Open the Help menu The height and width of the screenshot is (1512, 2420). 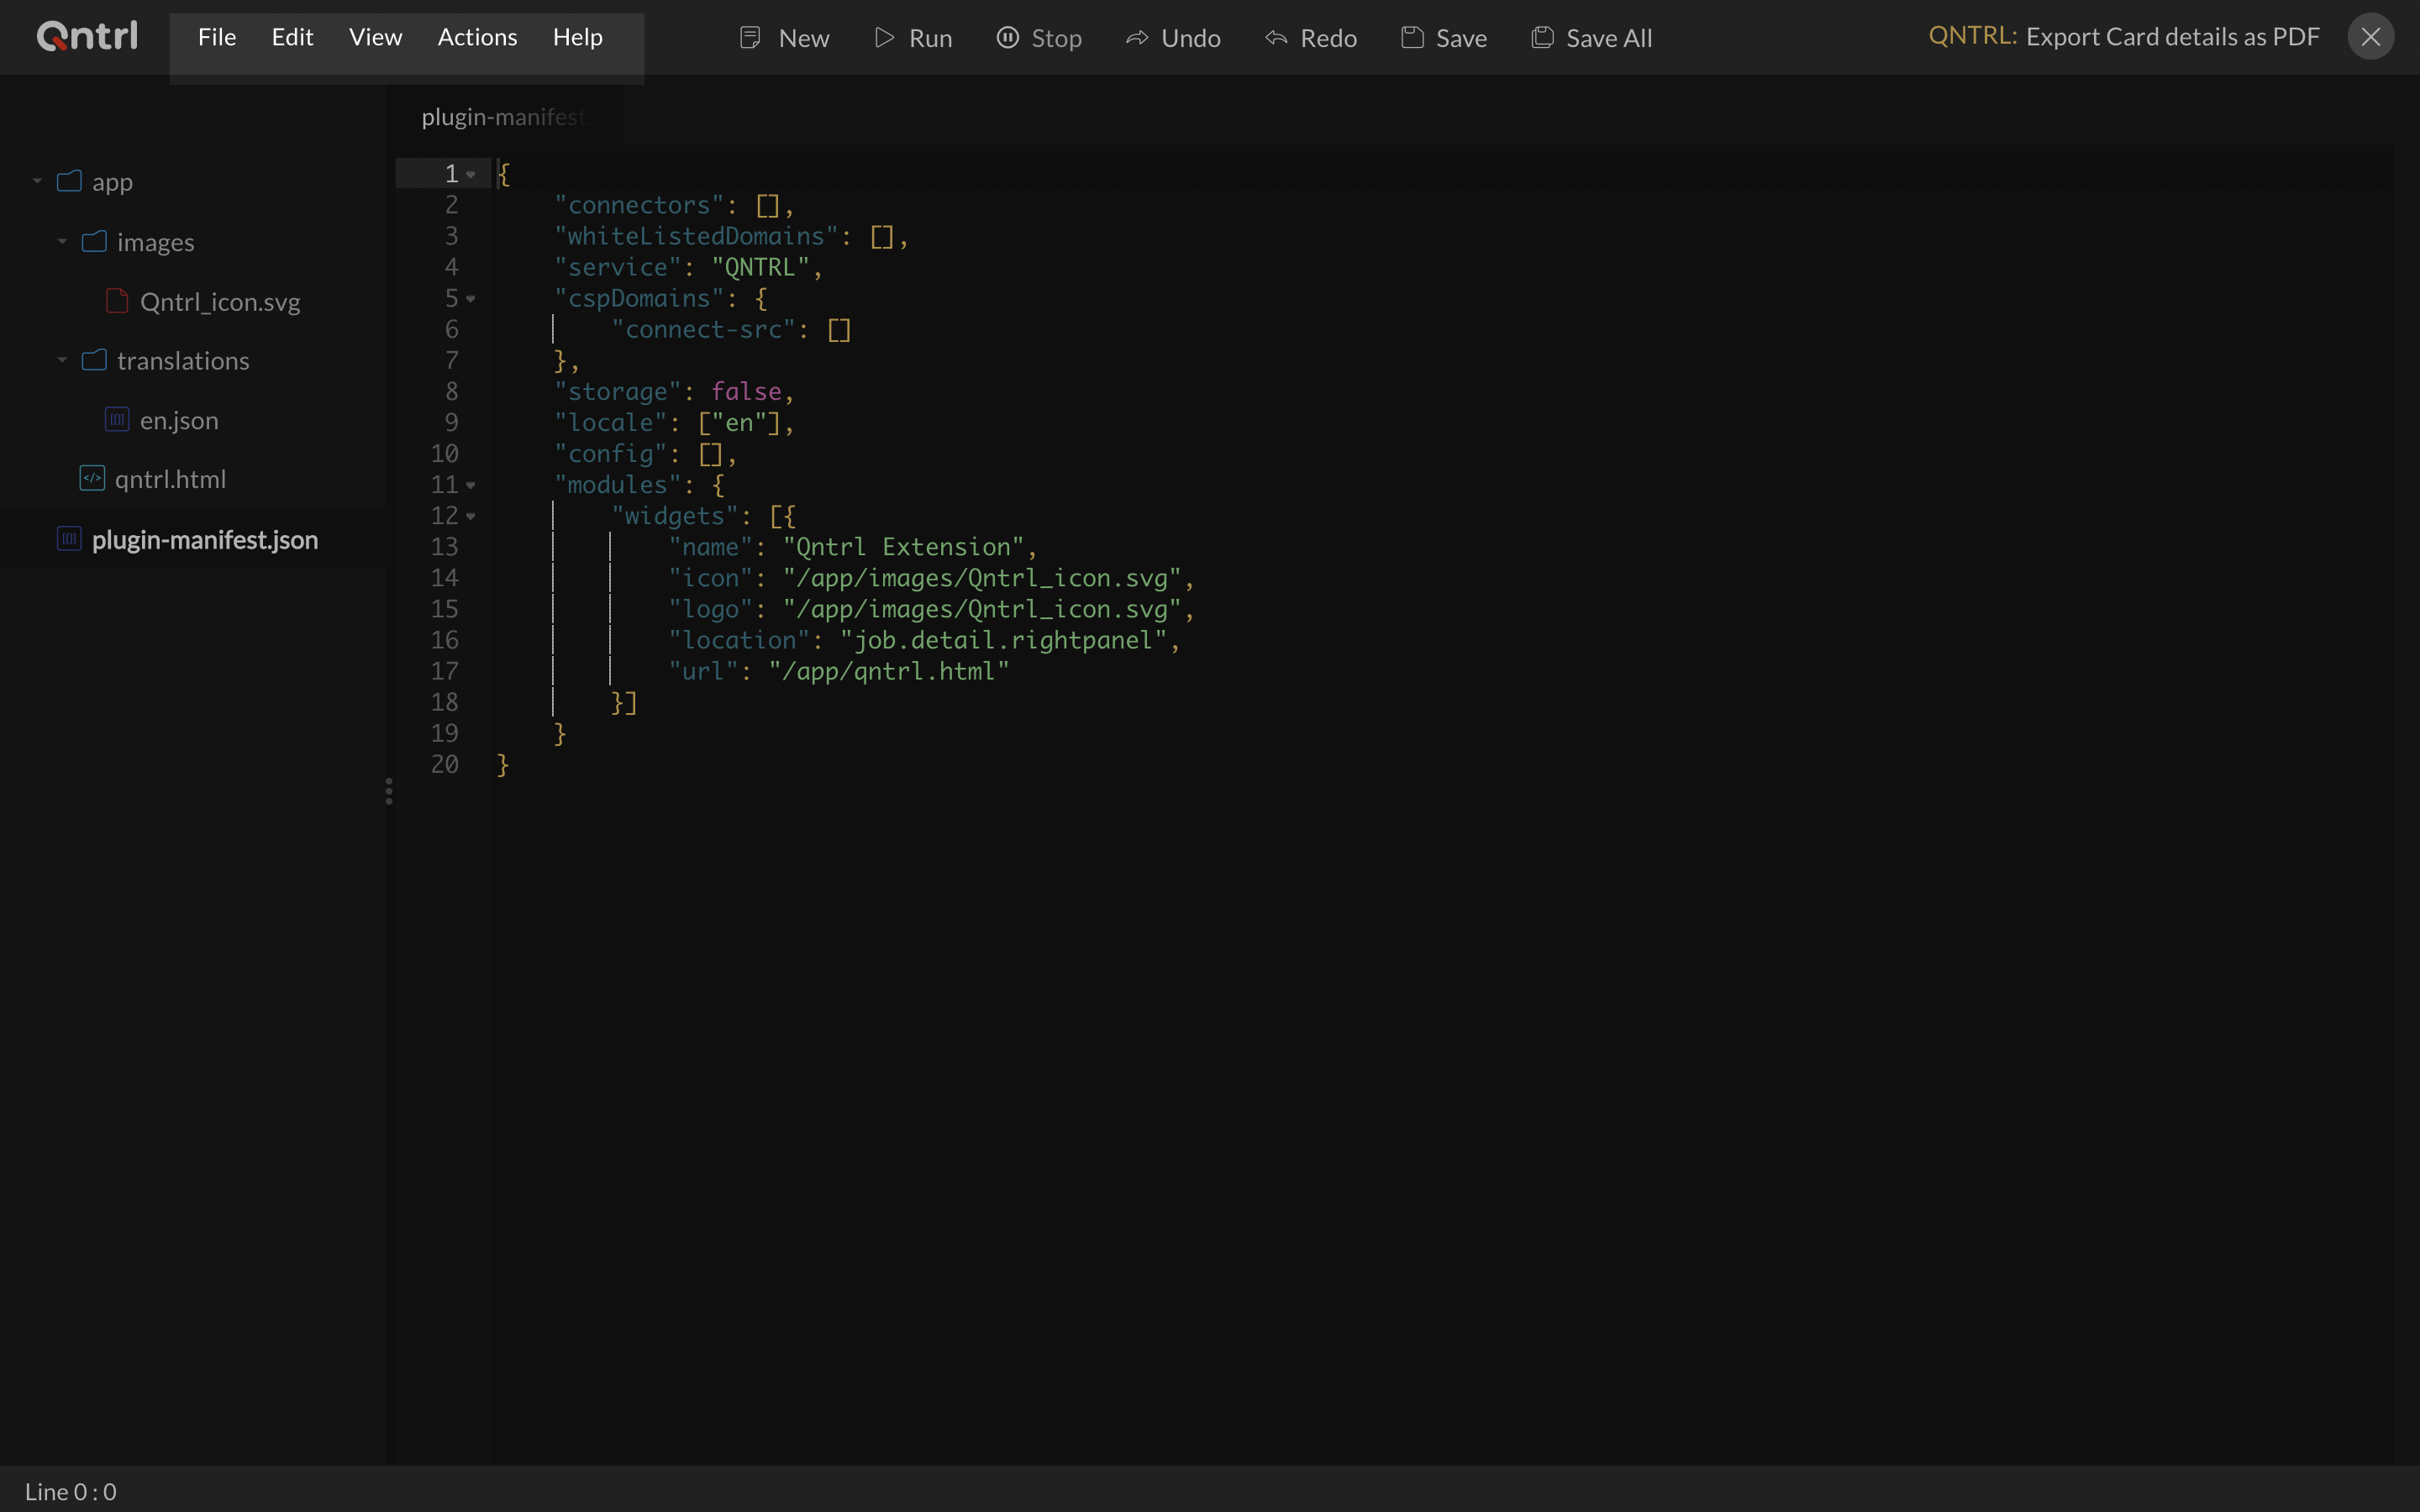coord(578,37)
